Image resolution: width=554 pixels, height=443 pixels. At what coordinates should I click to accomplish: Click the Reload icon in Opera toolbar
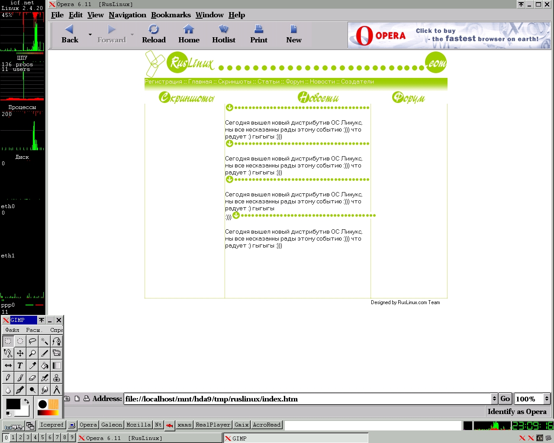point(154,34)
